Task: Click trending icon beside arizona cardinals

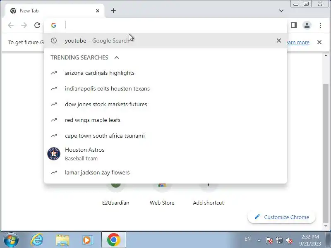Action: tap(54, 73)
